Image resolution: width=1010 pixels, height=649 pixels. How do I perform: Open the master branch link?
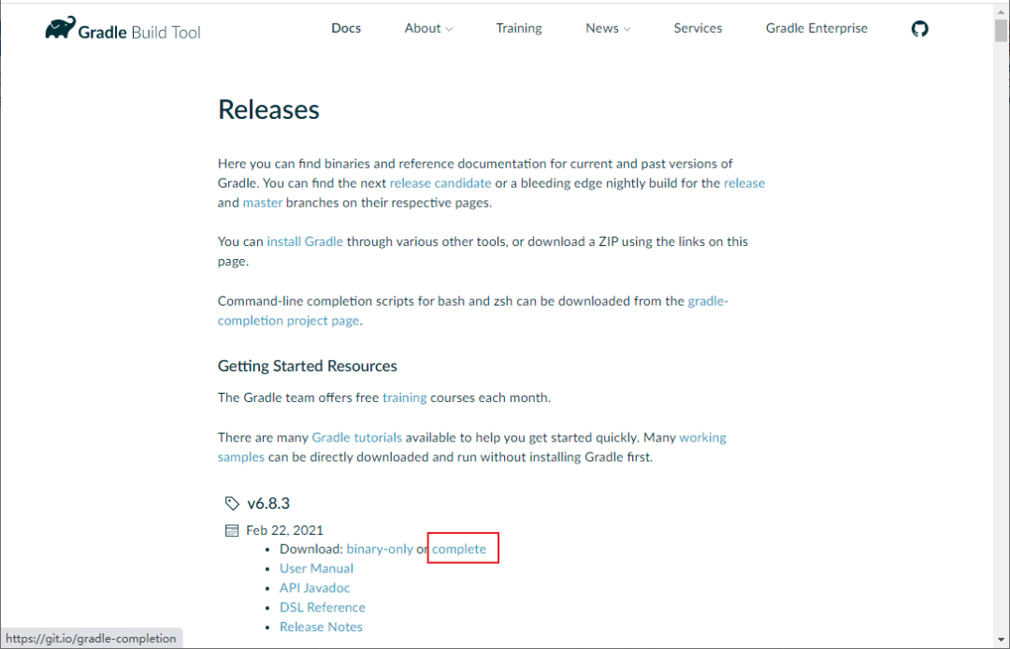pyautogui.click(x=262, y=203)
